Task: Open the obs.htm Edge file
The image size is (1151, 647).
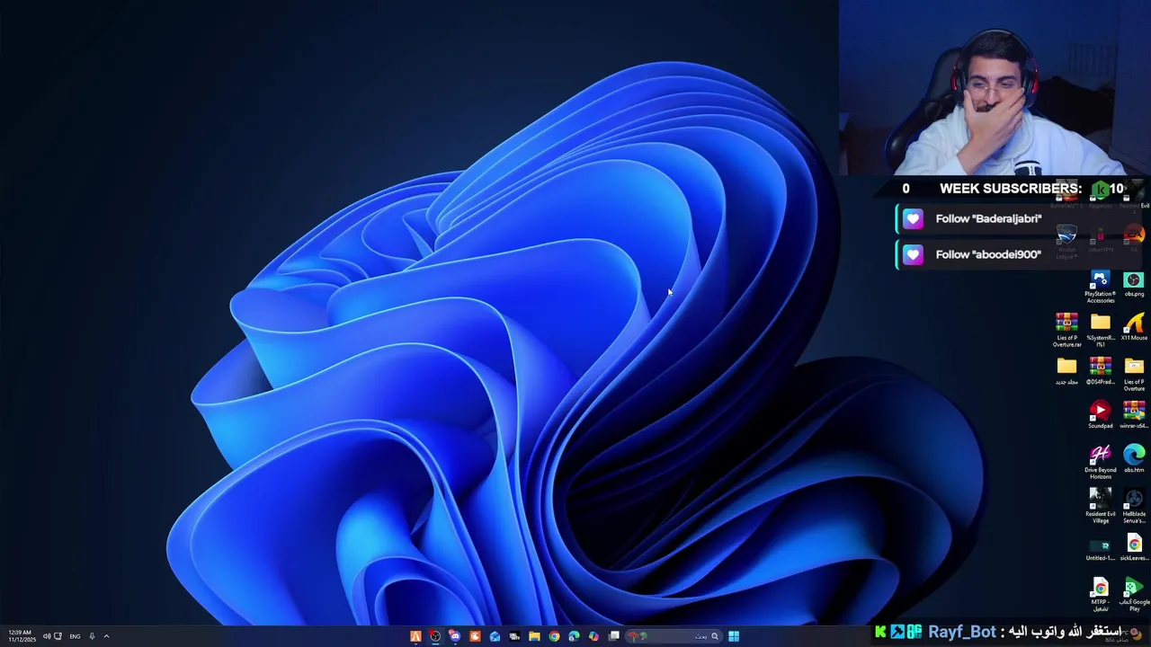Action: [1134, 458]
